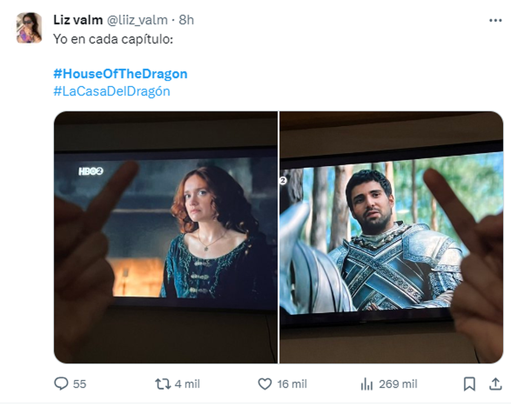Click Liz valm's profile avatar
This screenshot has height=407, width=511.
29,28
